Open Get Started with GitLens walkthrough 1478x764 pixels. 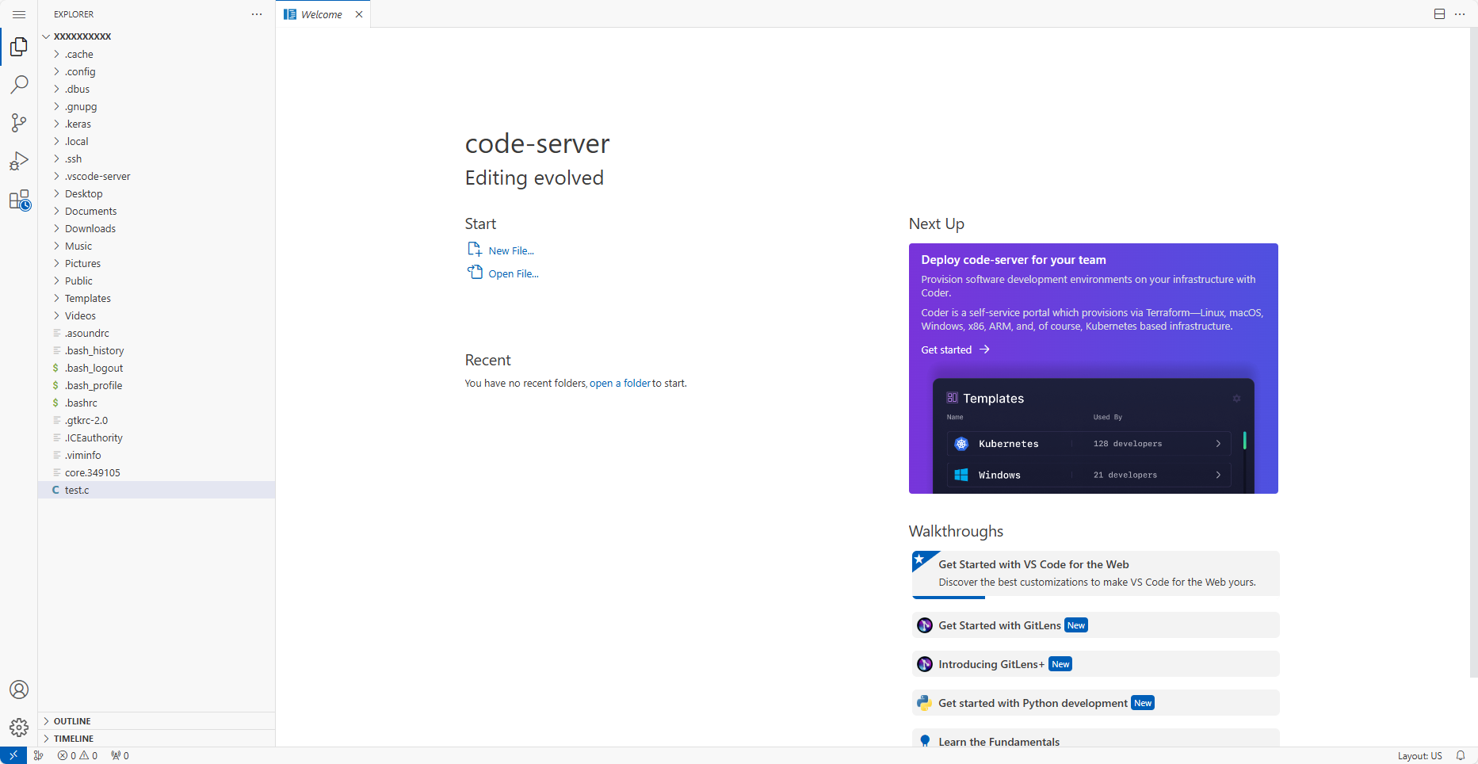[1095, 625]
